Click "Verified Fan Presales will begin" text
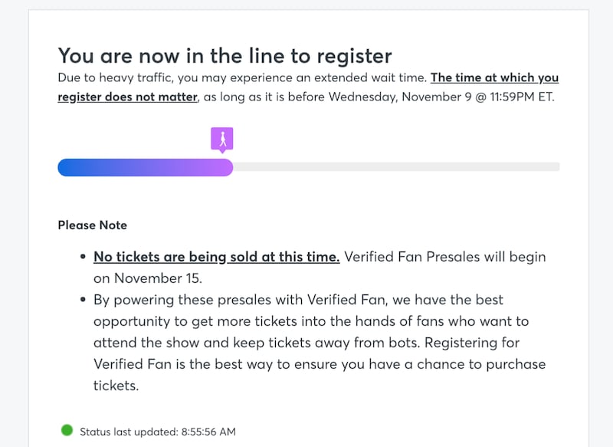This screenshot has height=447, width=613. click(x=445, y=257)
